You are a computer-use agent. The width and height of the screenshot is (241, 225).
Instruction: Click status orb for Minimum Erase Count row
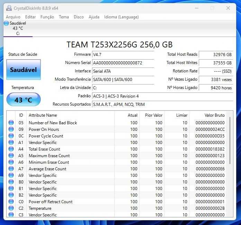[x=11, y=162]
